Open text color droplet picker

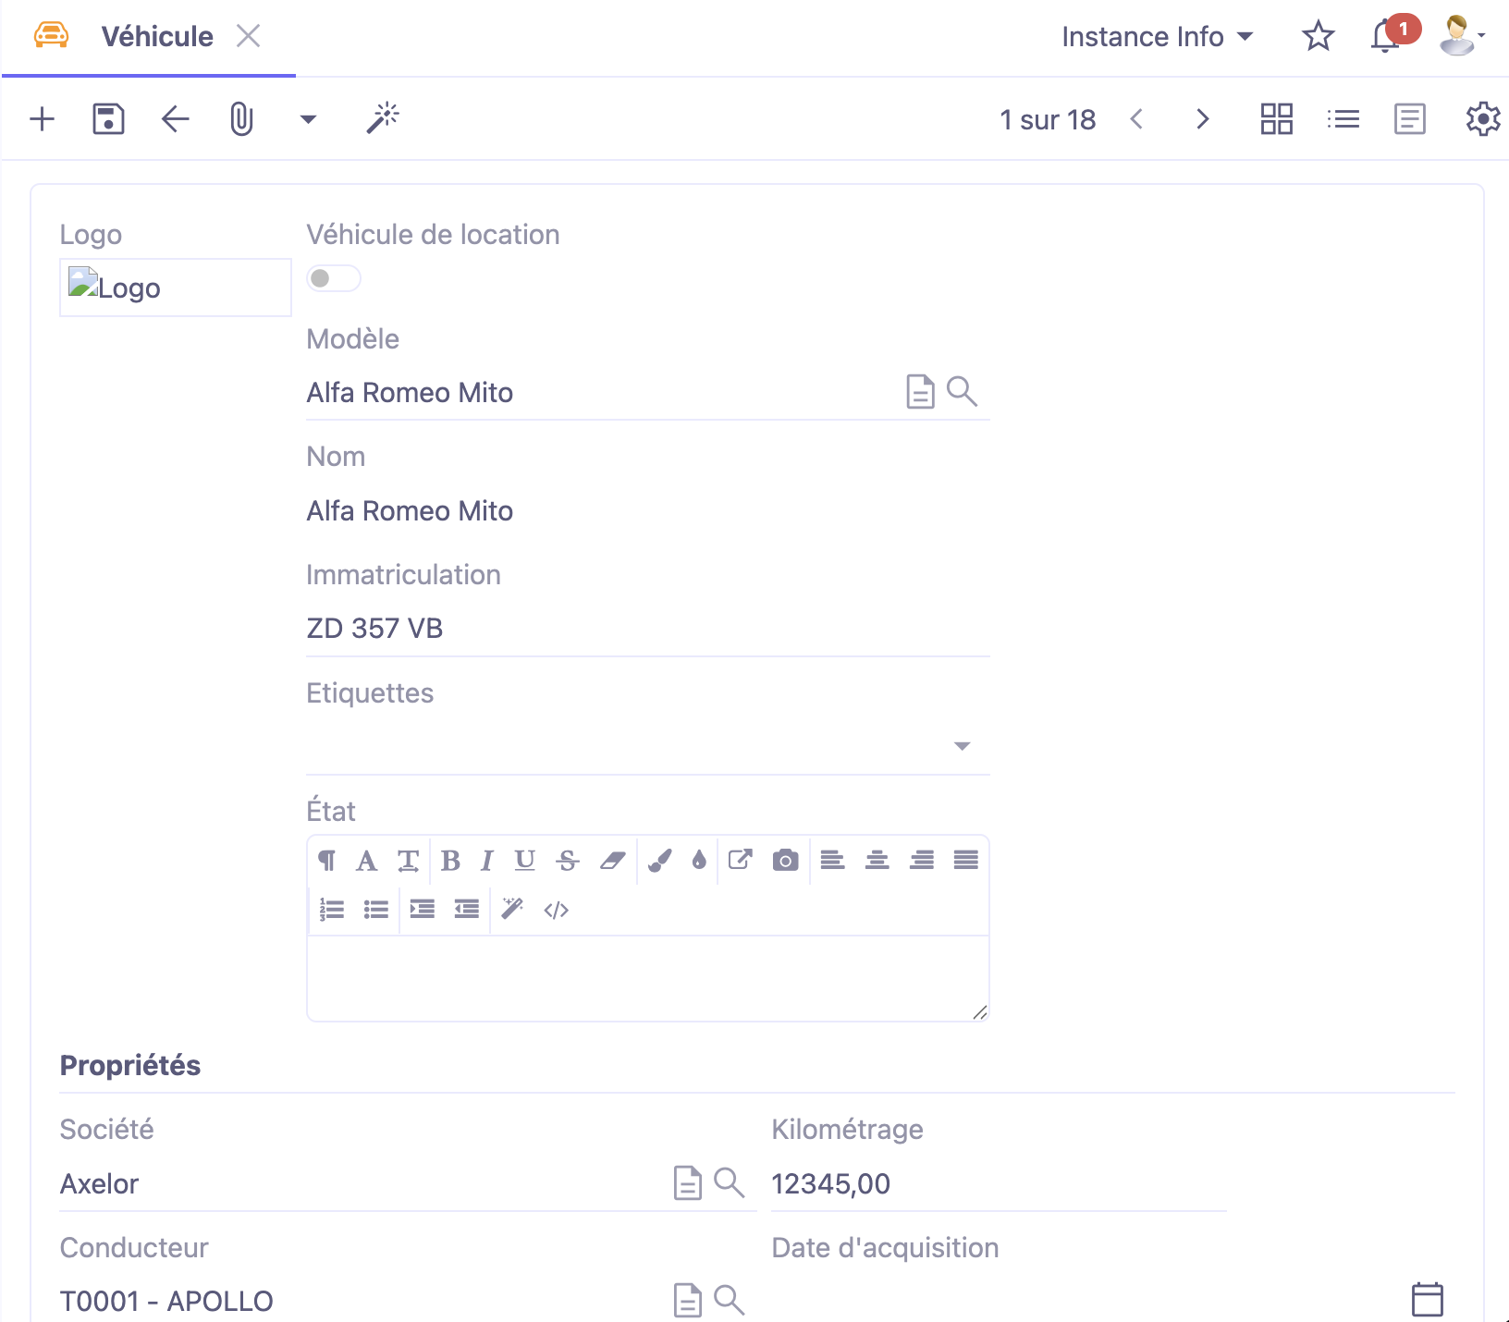pyautogui.click(x=699, y=861)
